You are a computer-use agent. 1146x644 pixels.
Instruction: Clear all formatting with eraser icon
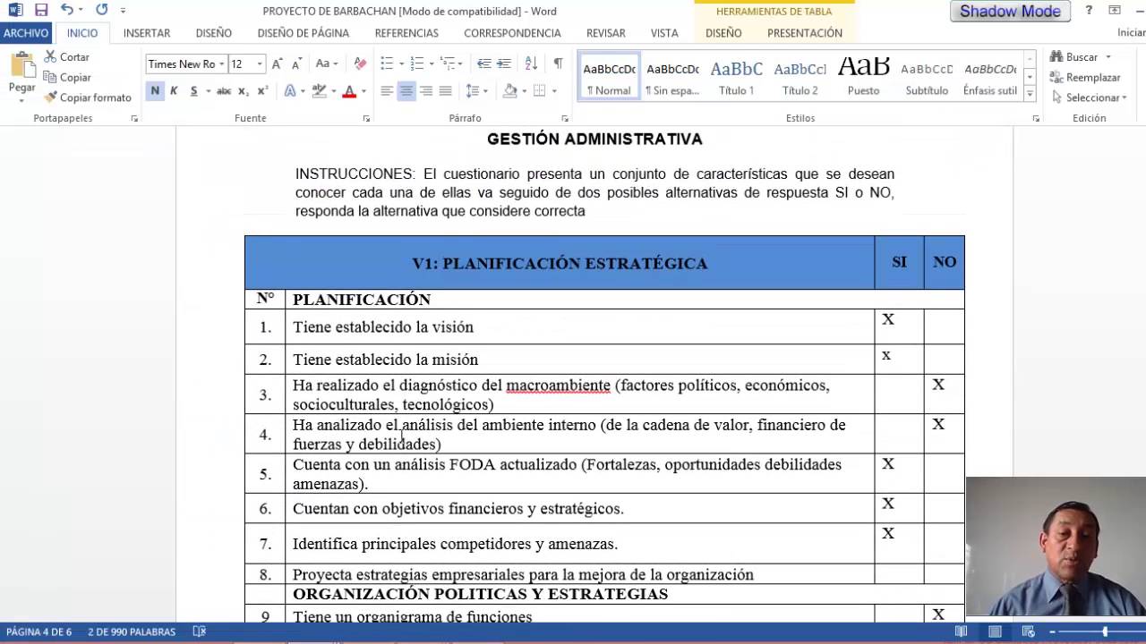[x=360, y=64]
